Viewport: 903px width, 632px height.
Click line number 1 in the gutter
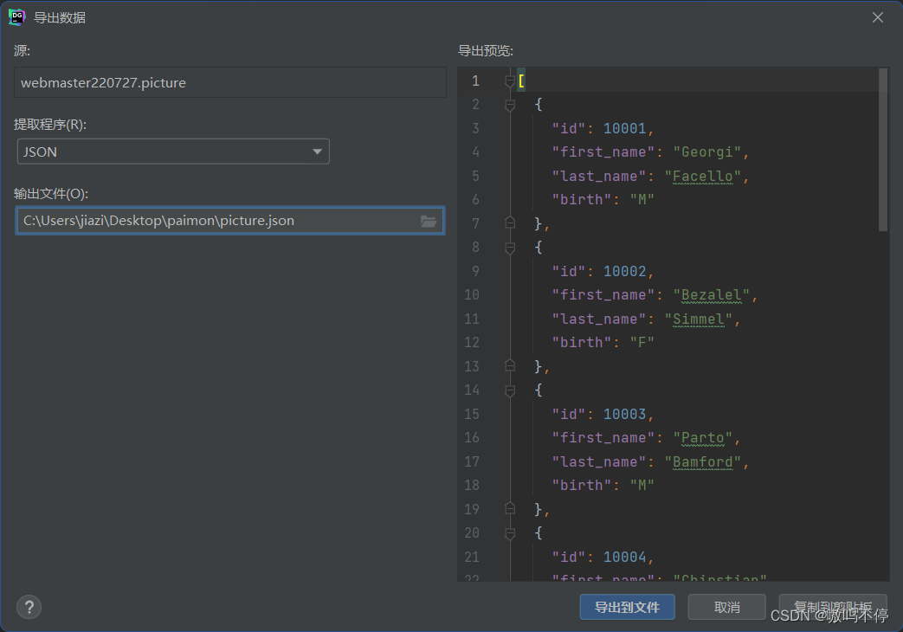[475, 81]
